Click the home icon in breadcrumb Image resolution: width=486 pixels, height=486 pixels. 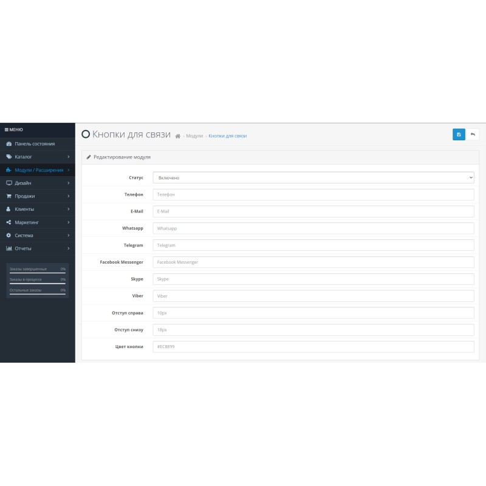[x=177, y=136]
